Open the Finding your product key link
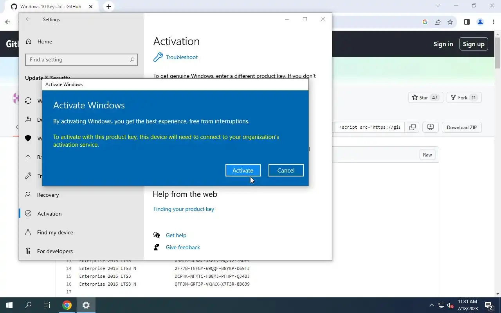This screenshot has width=501, height=313. [x=184, y=209]
